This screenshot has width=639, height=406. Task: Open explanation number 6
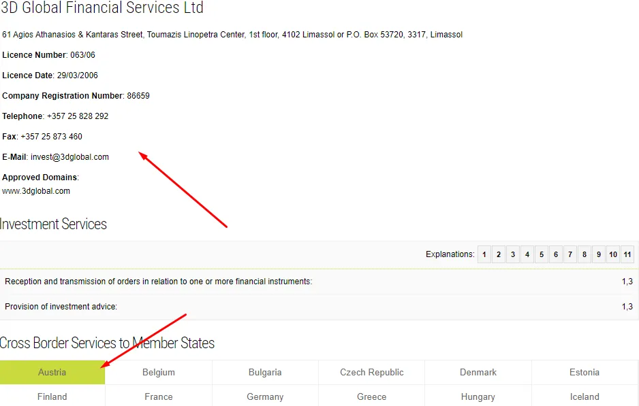point(556,254)
